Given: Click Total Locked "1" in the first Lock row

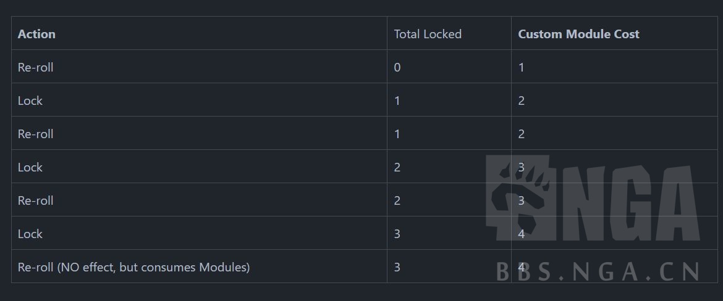Looking at the screenshot, I should coord(397,101).
